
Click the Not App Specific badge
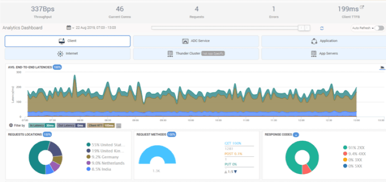214,53
